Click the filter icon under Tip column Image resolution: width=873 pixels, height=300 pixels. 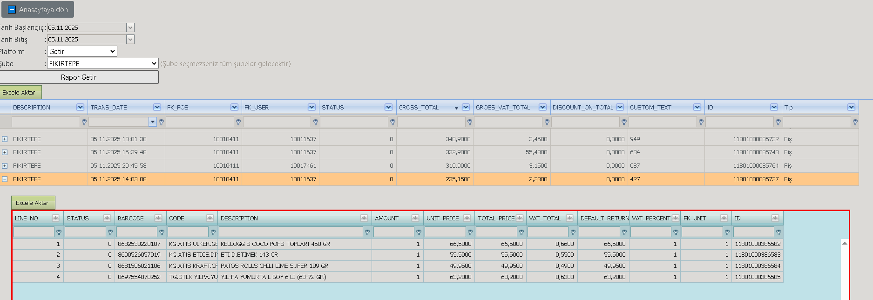855,122
